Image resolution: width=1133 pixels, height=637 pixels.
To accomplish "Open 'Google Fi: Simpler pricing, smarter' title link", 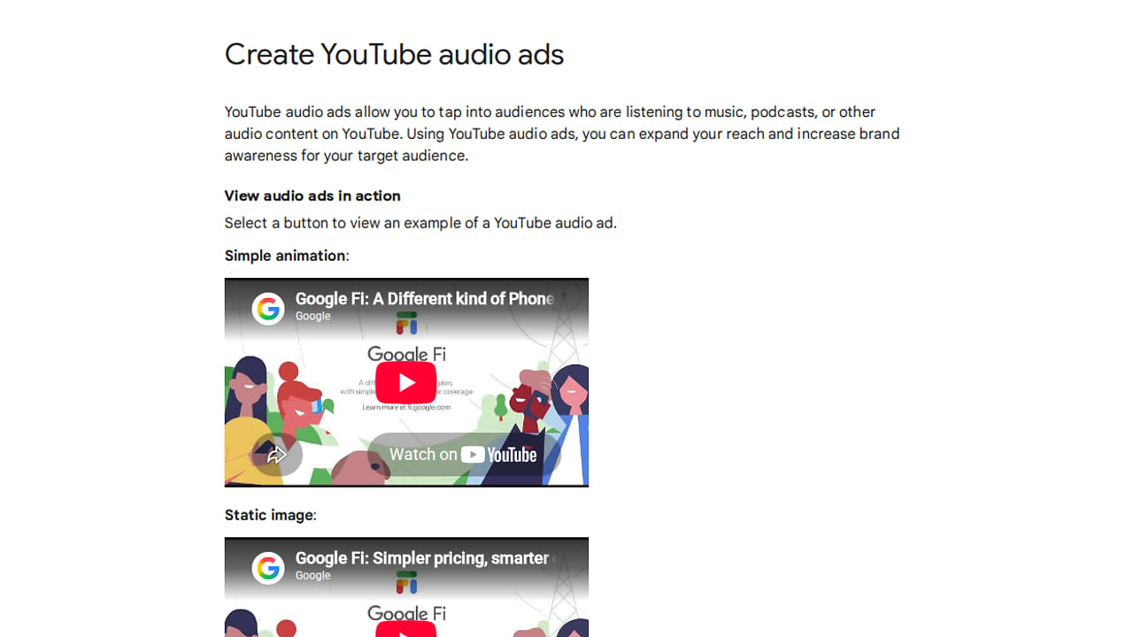I will tap(425, 558).
